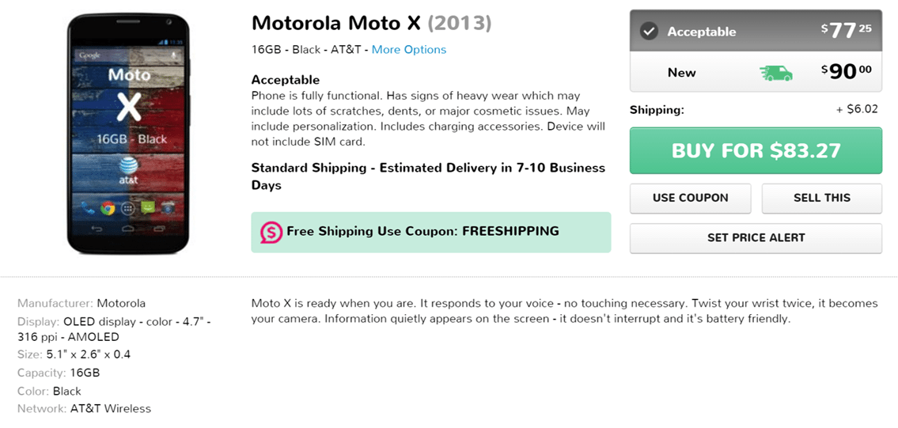Click the FREESHIPPING coupon code text
The height and width of the screenshot is (428, 898).
point(510,232)
